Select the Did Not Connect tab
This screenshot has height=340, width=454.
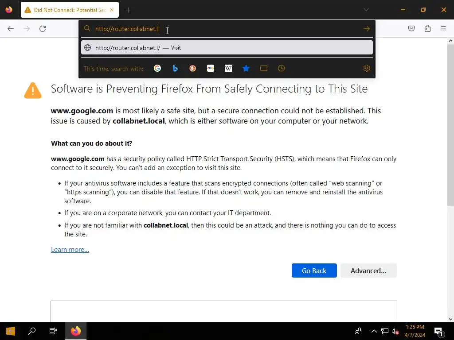(70, 10)
